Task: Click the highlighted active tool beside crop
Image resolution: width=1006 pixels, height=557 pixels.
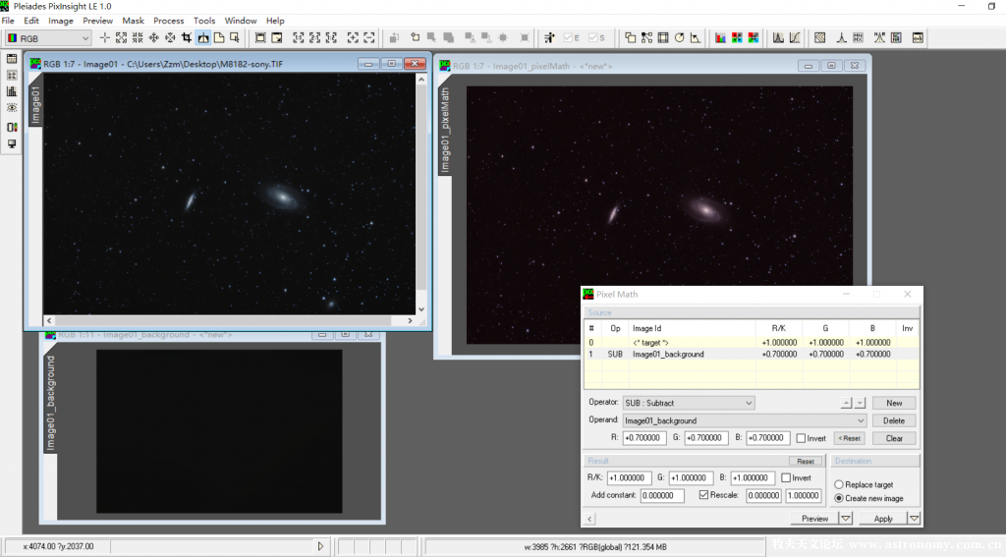Action: click(x=202, y=38)
